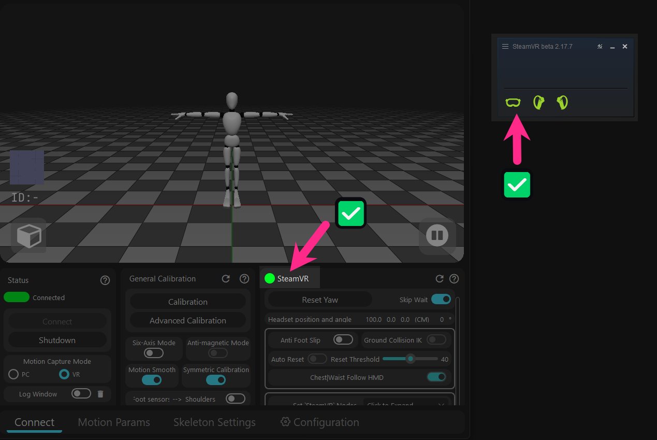
Task: Open help for the Status panel
Action: click(x=105, y=280)
